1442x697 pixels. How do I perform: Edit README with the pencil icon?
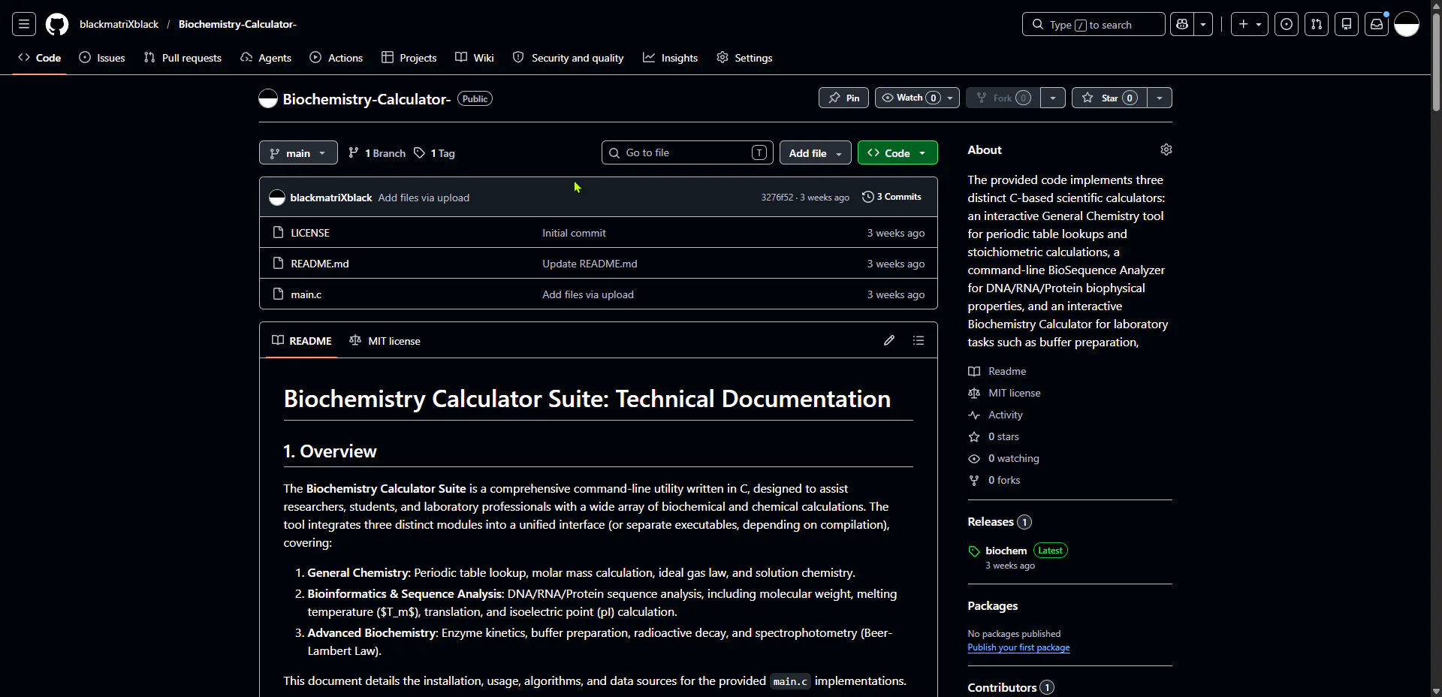click(x=889, y=340)
